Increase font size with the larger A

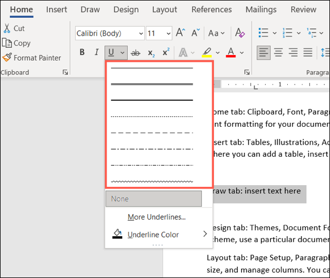point(181,33)
